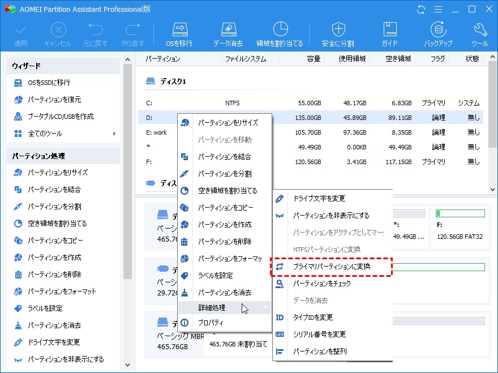Select the E: work partition row

[x=311, y=132]
